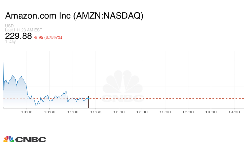Click the 11:30 time axis label
Image resolution: width=244 pixels, height=152 pixels.
pyautogui.click(x=96, y=112)
